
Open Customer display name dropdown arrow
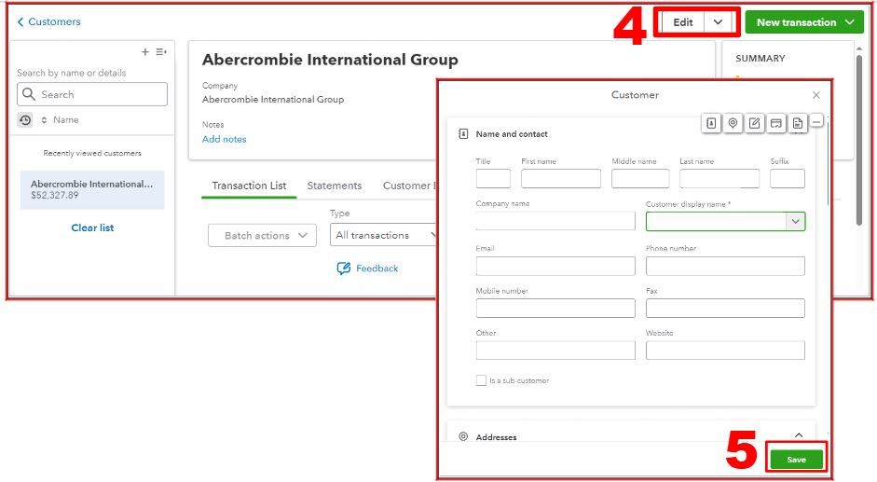[x=795, y=222]
